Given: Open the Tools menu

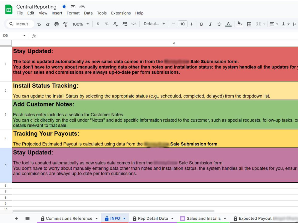Looking at the screenshot, I should pos(102,13).
